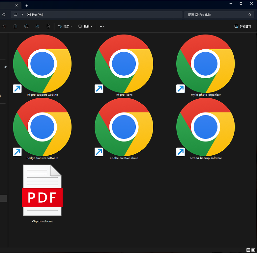The height and width of the screenshot is (253, 257).
Task: Select the mylio-photo-organizer shortcut icon
Action: [x=206, y=63]
